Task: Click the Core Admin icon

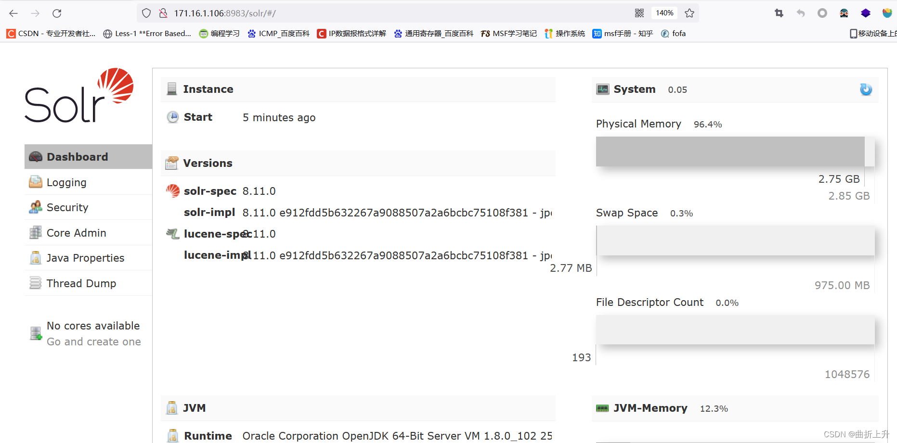Action: 36,233
